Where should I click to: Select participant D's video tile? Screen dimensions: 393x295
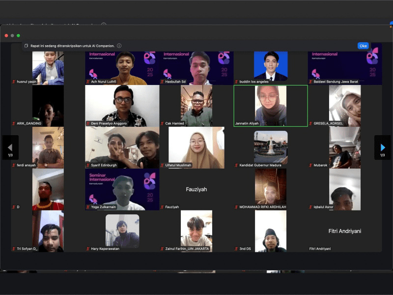point(48,189)
